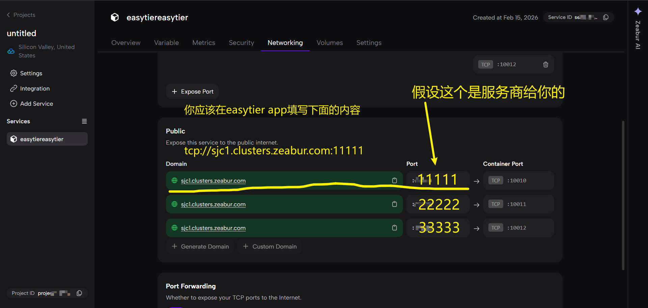This screenshot has width=648, height=308.
Task: Click globe icon in the 10012 row
Action: 174,228
